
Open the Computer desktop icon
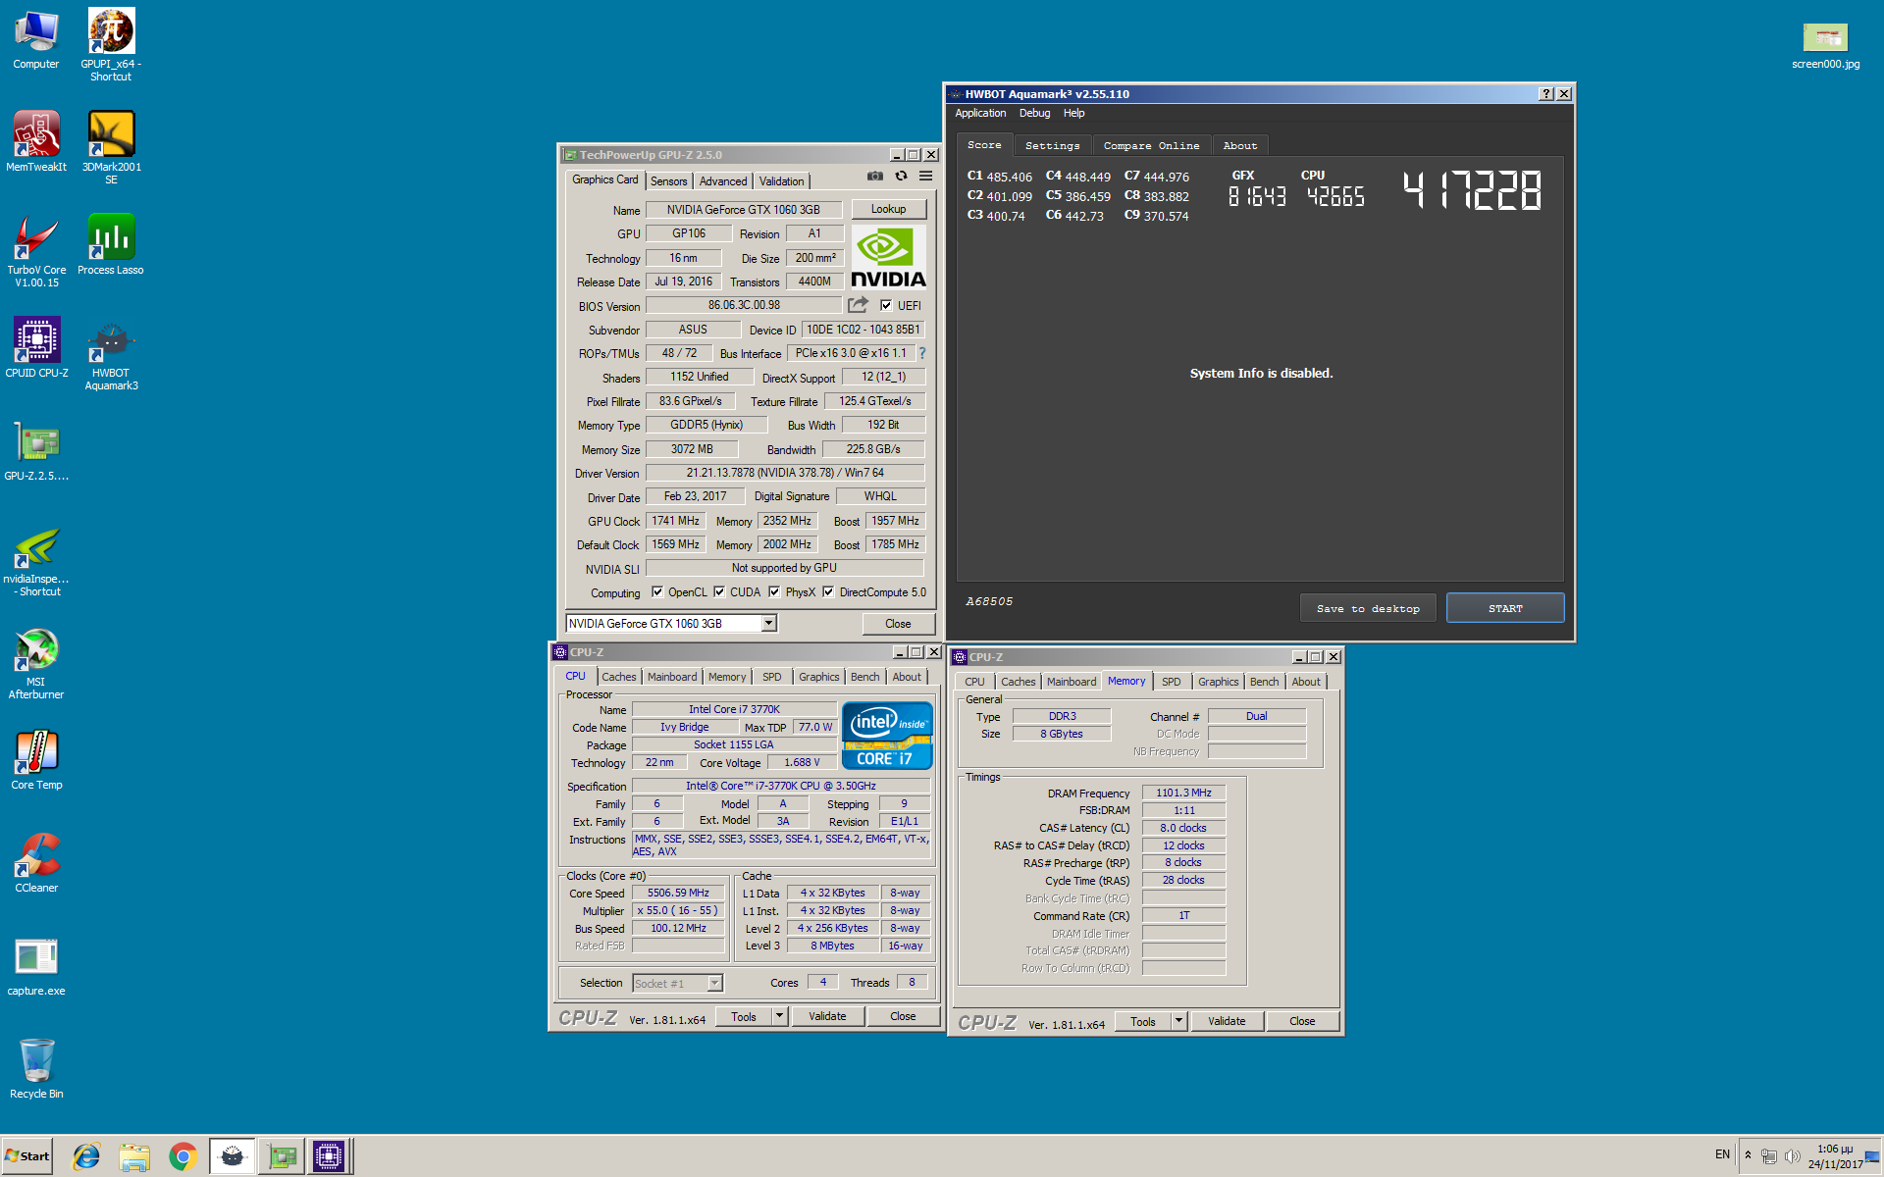pyautogui.click(x=36, y=39)
